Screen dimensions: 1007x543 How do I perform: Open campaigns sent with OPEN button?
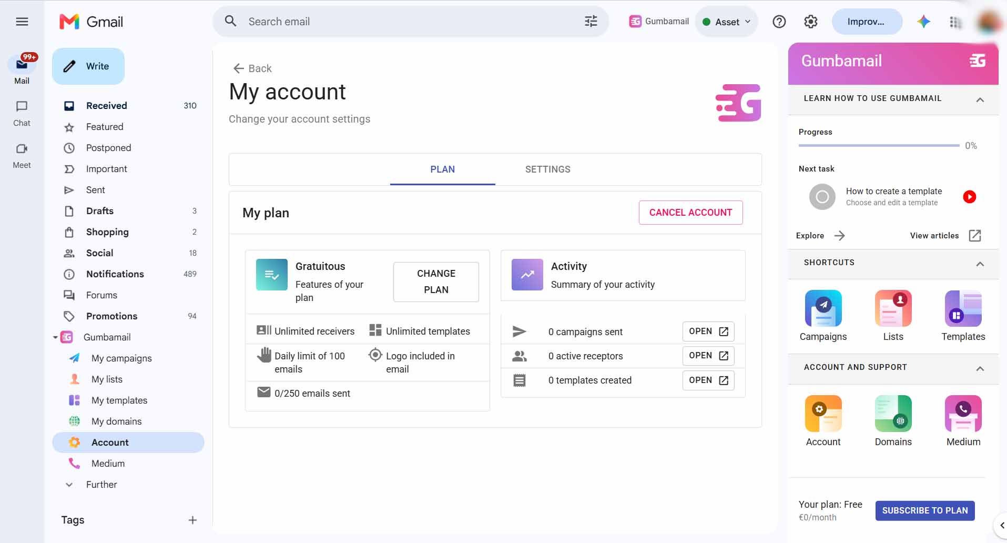point(708,331)
